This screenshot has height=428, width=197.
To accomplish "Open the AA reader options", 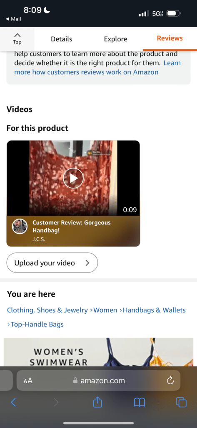I will point(28,380).
